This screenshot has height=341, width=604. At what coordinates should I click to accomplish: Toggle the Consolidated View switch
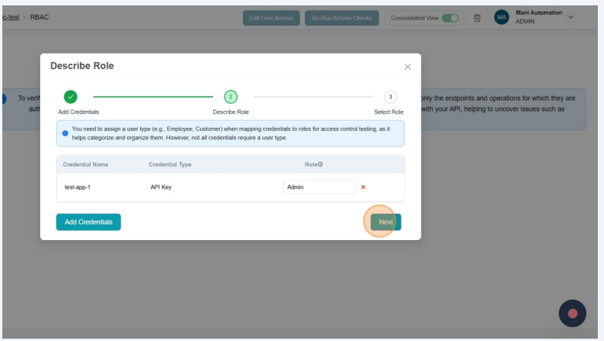[x=449, y=18]
